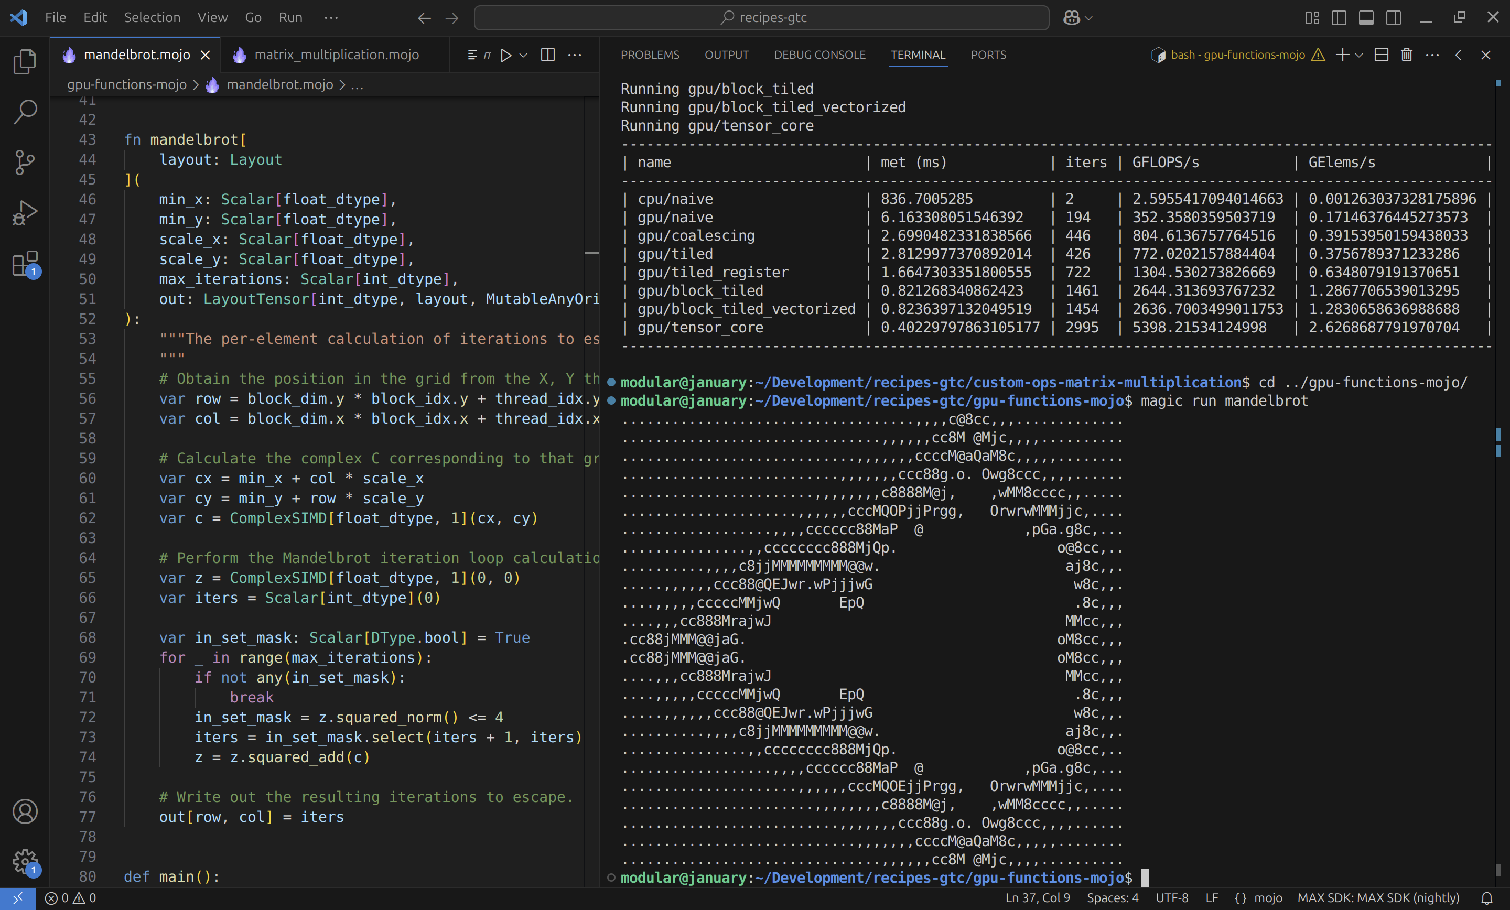
Task: Open the Copilot chat dropdown arrow
Action: point(1089,18)
